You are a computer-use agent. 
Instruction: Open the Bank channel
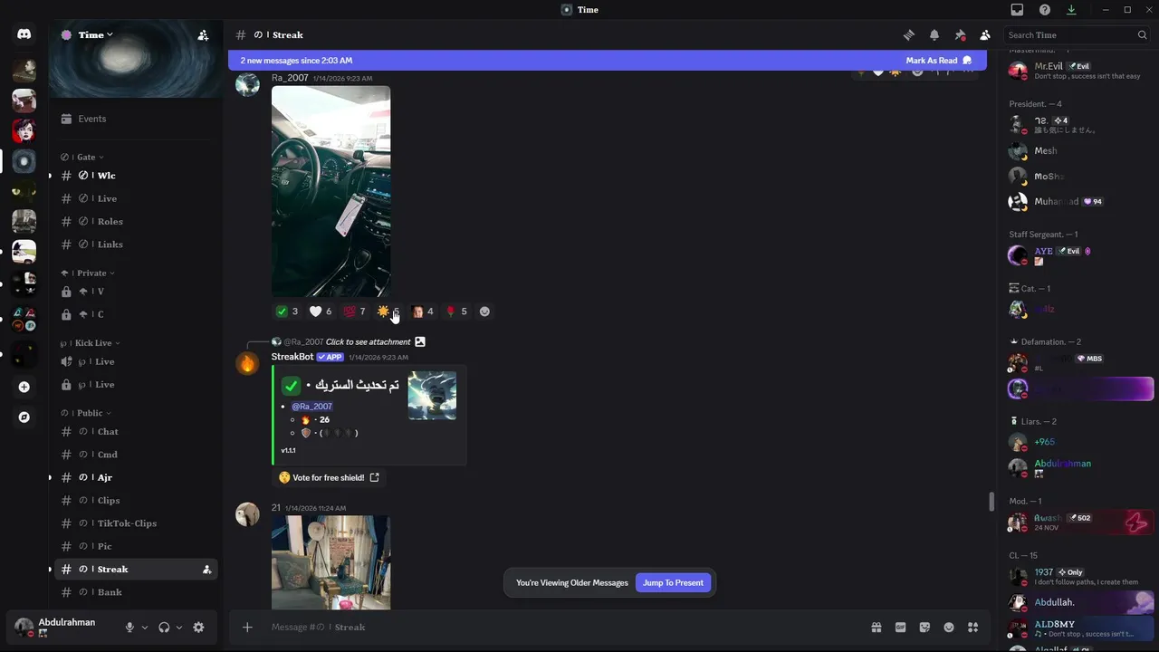click(136, 592)
